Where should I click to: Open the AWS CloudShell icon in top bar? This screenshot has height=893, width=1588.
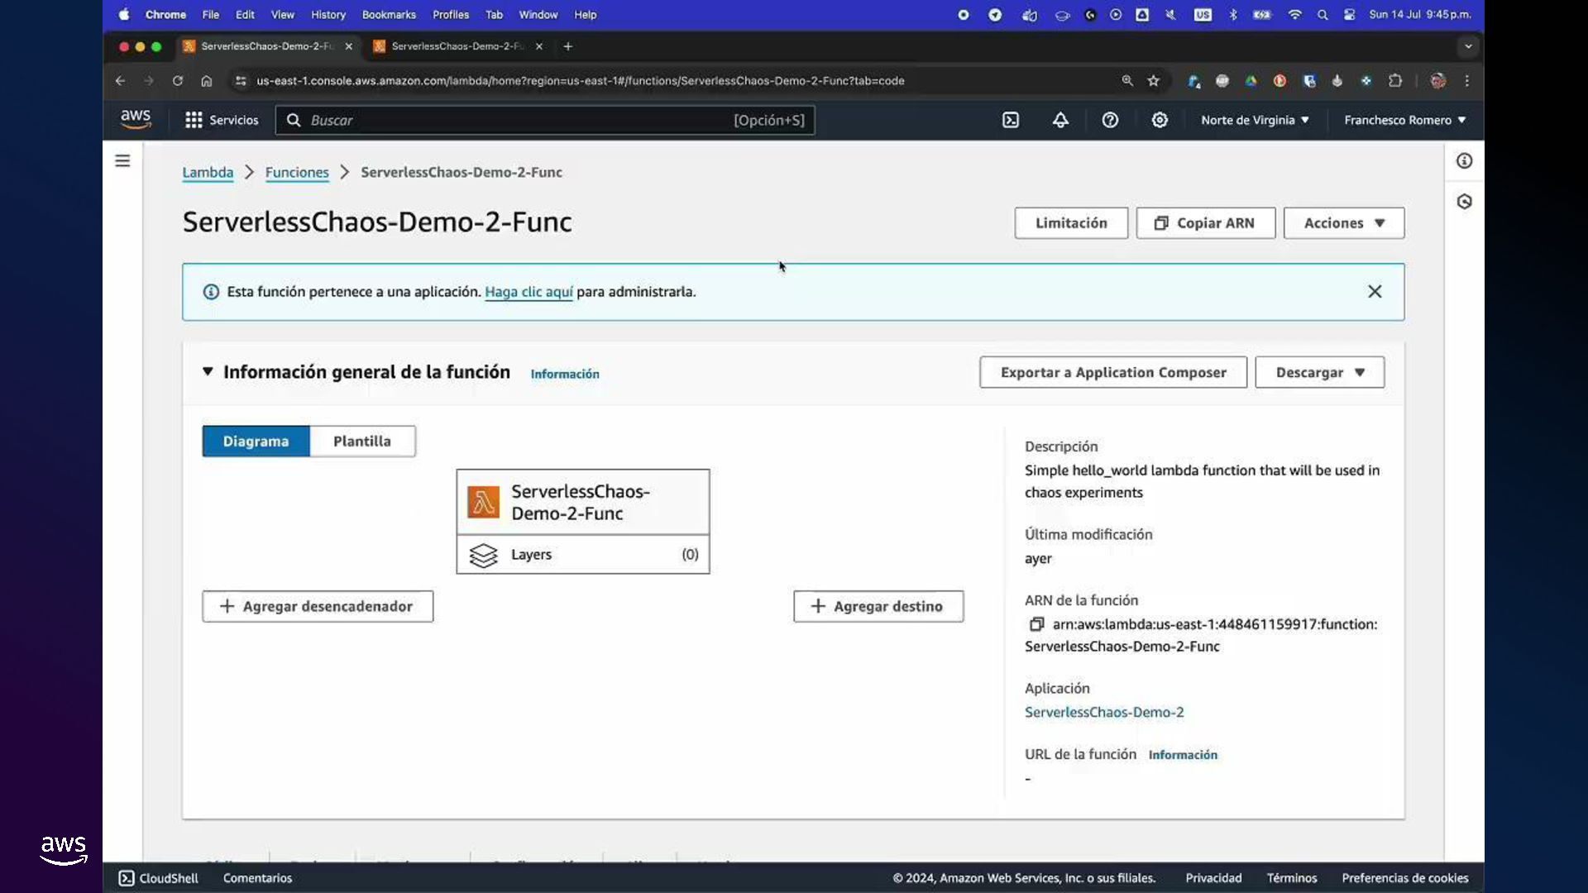(1011, 120)
